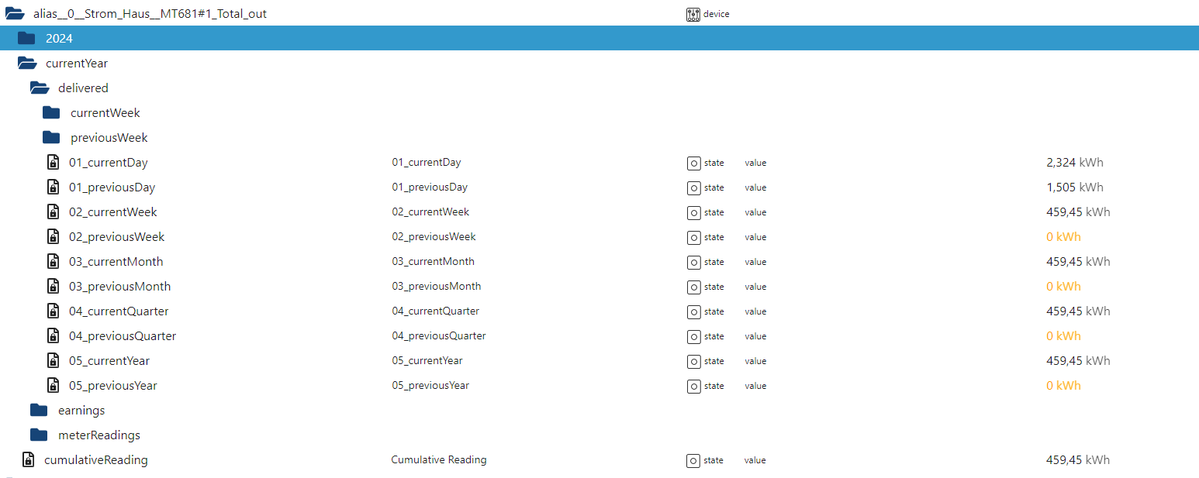Click the locked file icon of 04_currentQuarter
The height and width of the screenshot is (478, 1199).
(x=53, y=311)
